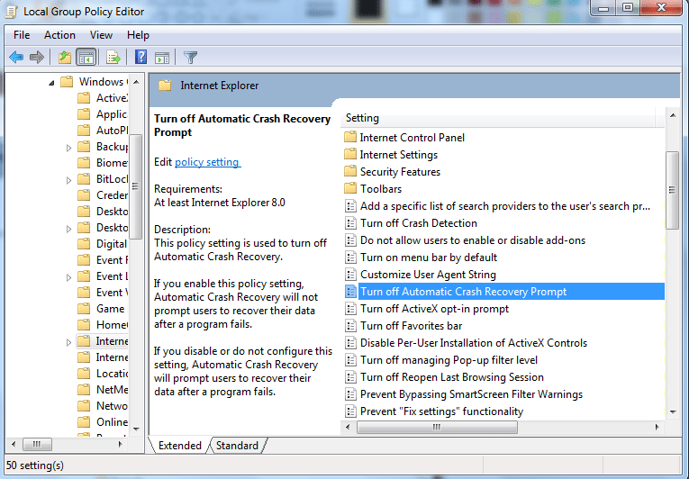
Task: Click policy icon beside Turn off Favorites bar
Action: click(350, 326)
